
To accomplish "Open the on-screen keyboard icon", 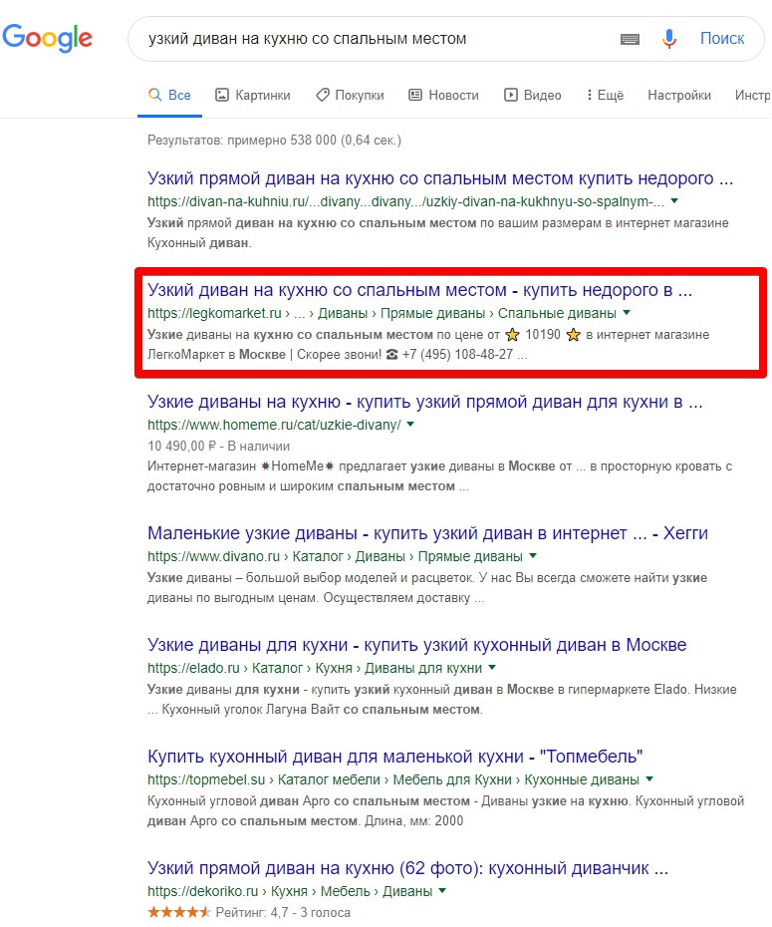I will click(x=630, y=39).
